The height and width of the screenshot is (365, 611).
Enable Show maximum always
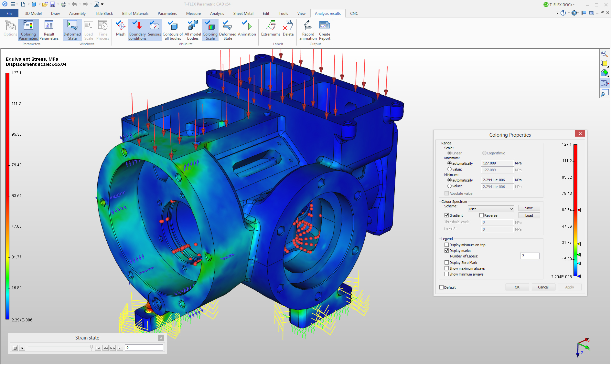446,268
